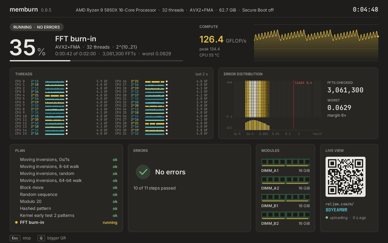The image size is (388, 243).
Task: Click the yellow running dot beside FFT burn-in
Action: coord(16,222)
